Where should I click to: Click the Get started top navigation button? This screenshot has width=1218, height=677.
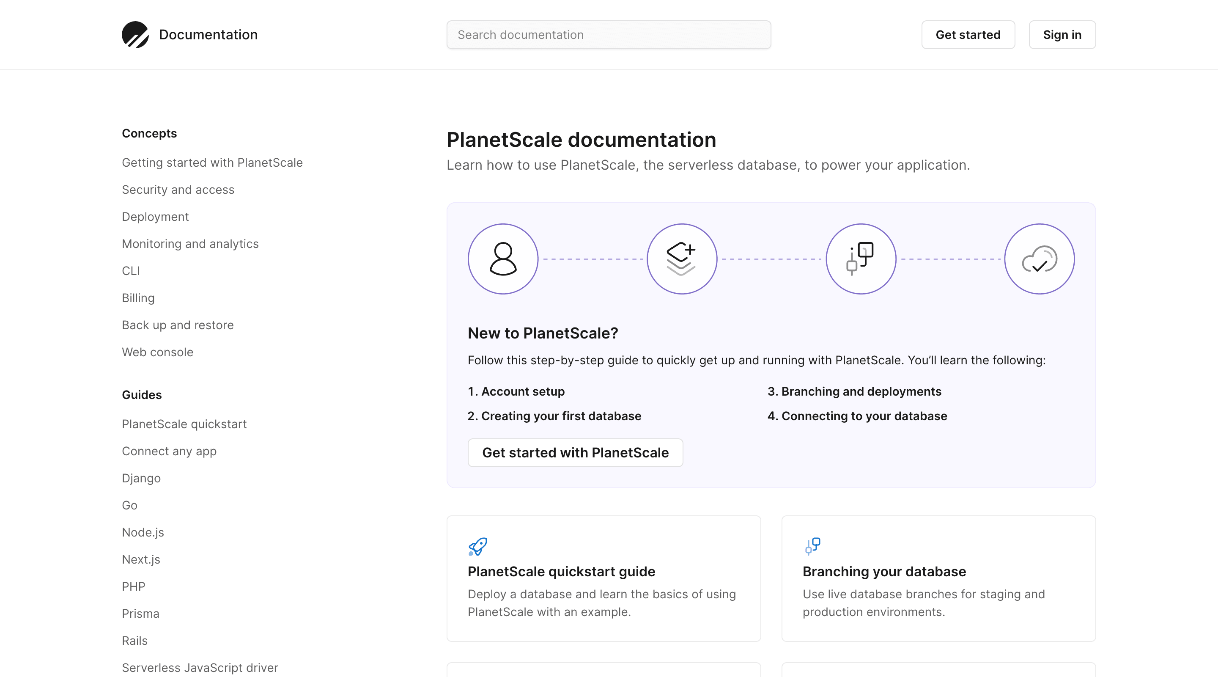[968, 34]
